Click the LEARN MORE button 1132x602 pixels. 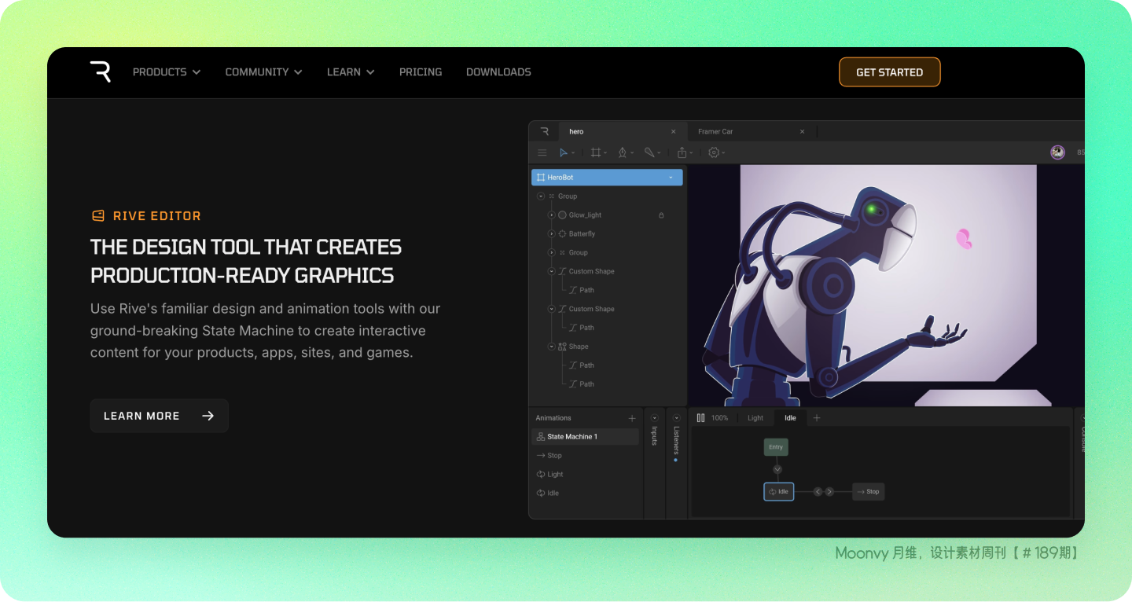click(x=159, y=416)
